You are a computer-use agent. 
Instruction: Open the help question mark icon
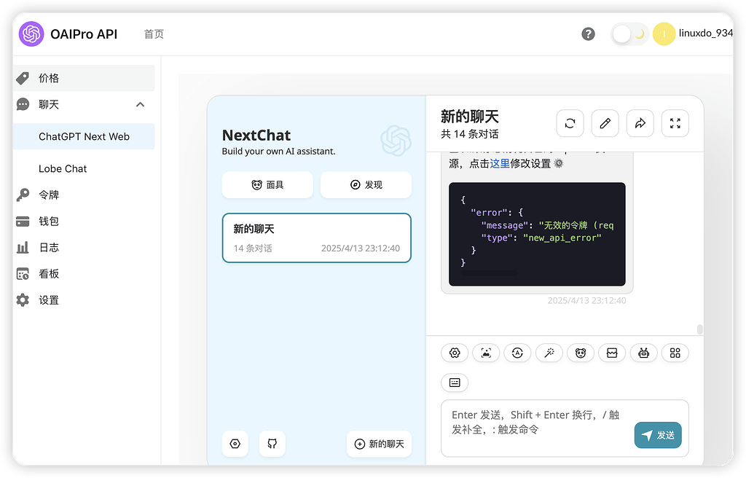(x=588, y=34)
